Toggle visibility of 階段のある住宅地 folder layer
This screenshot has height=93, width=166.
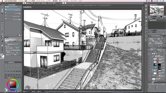[149, 56]
